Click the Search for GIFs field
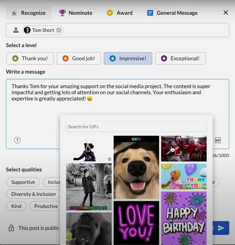 [136, 127]
